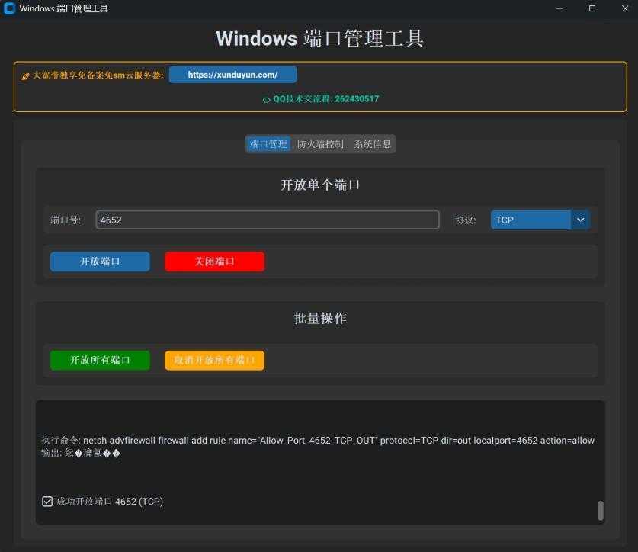The width and height of the screenshot is (638, 552).
Task: Open the xunduyun.com link
Action: coord(233,75)
